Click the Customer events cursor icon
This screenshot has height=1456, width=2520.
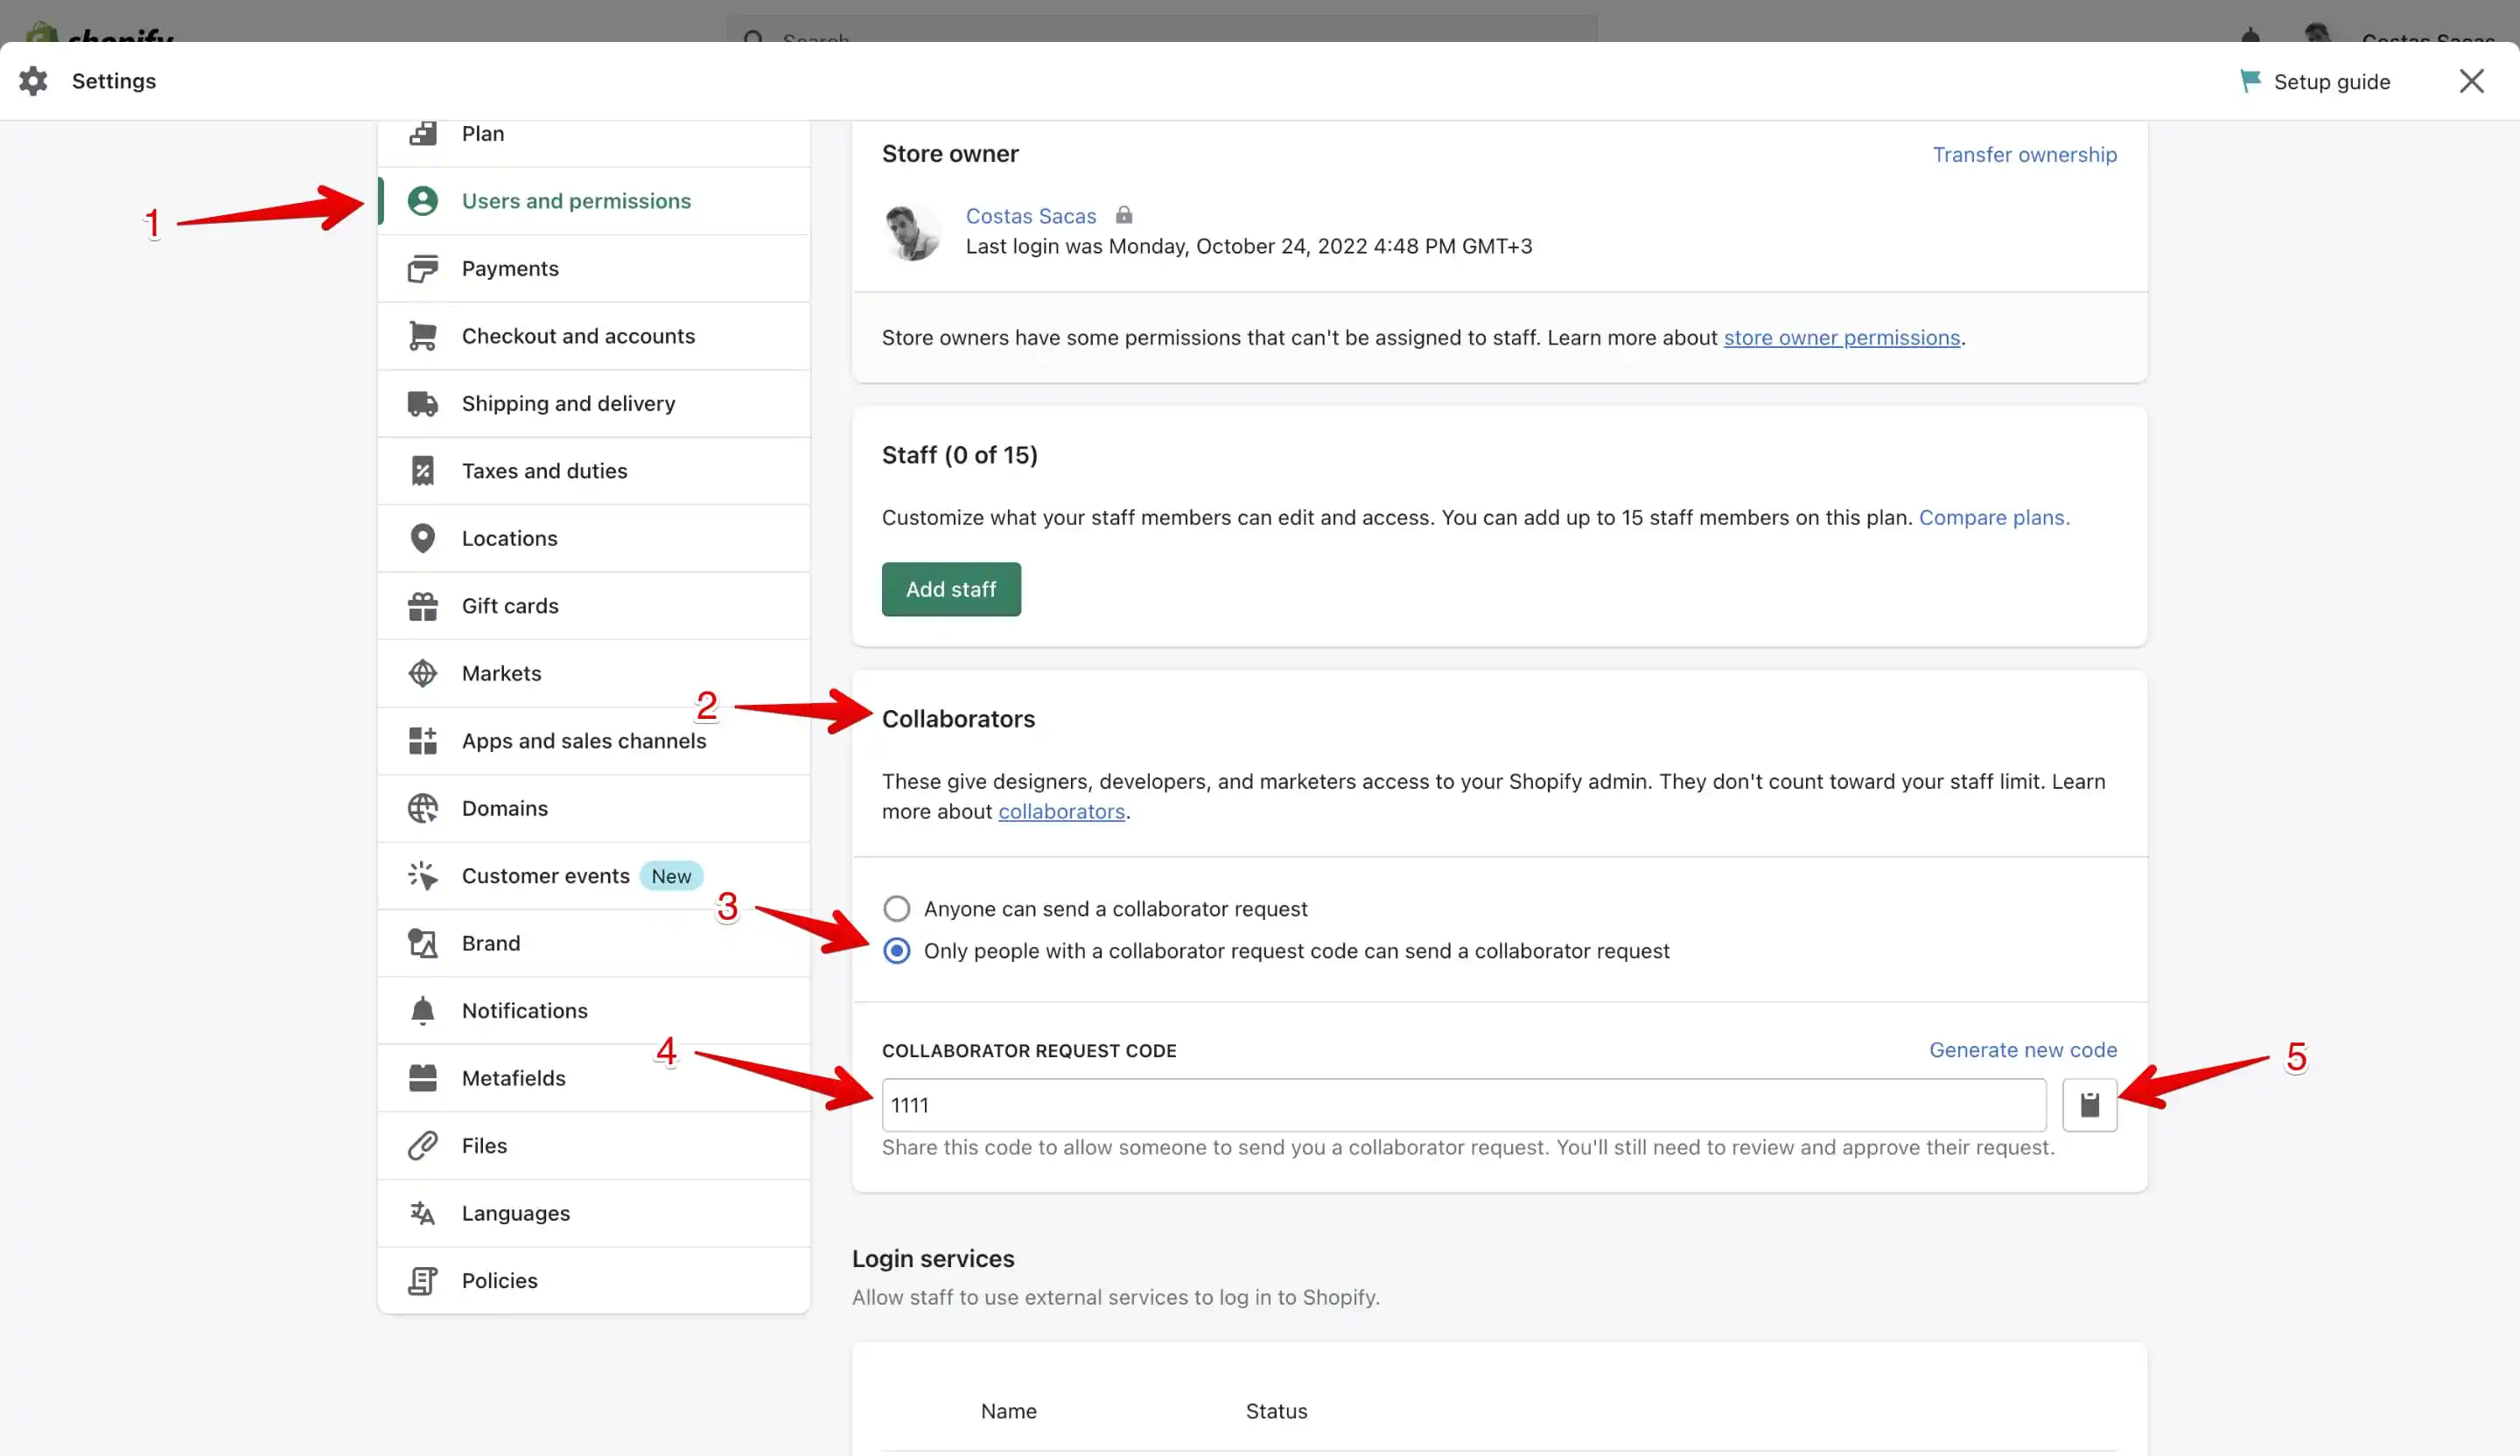pos(423,875)
